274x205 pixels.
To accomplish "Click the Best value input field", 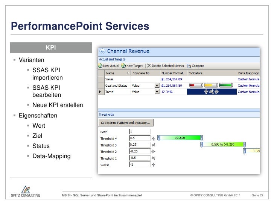I will [x=140, y=132].
